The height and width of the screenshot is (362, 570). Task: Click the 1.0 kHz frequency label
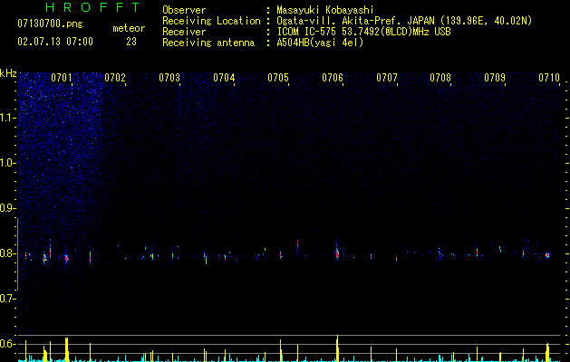coord(8,163)
